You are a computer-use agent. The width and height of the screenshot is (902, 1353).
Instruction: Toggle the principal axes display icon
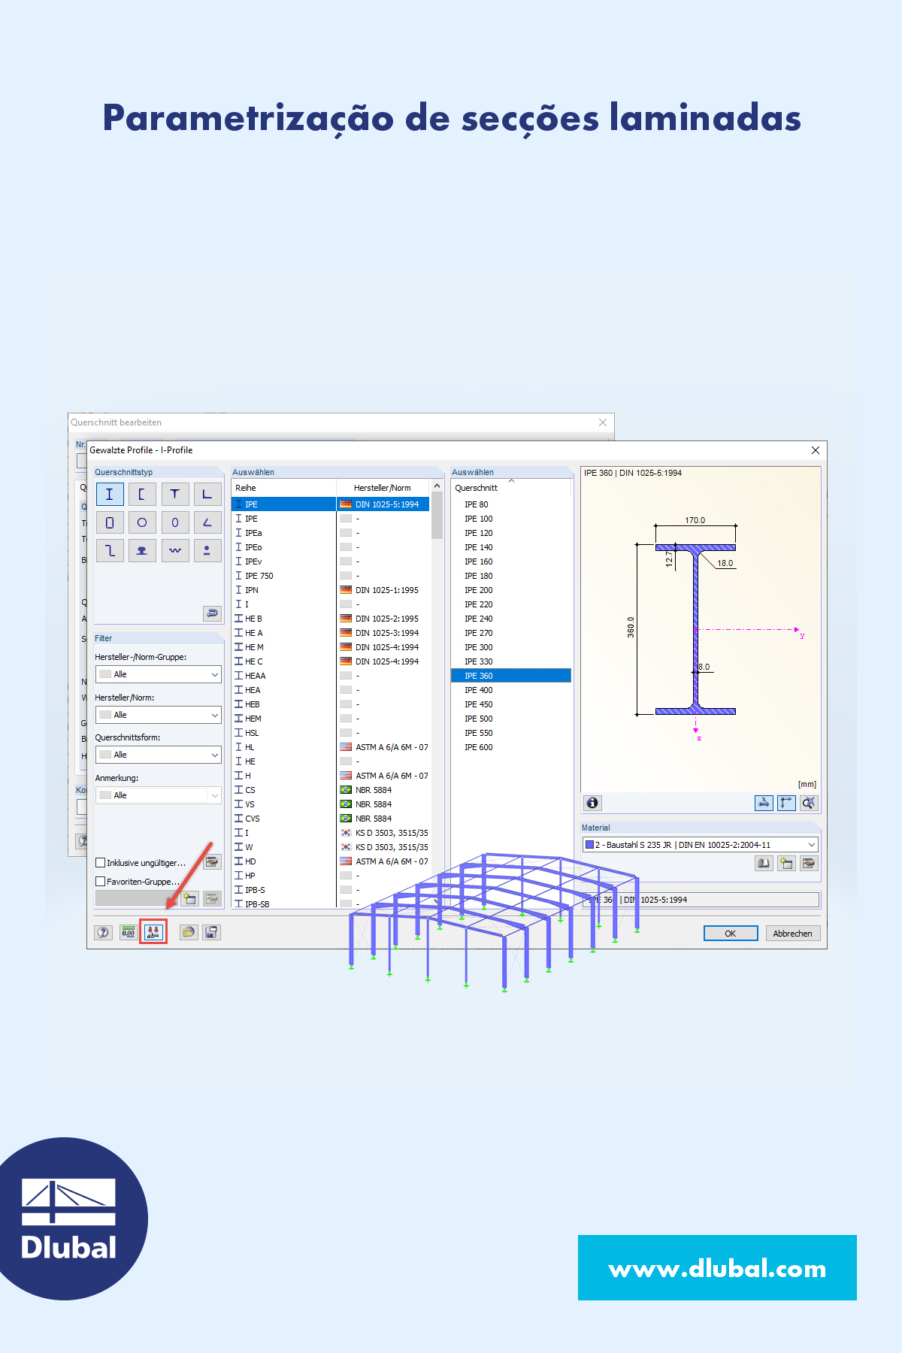click(786, 803)
